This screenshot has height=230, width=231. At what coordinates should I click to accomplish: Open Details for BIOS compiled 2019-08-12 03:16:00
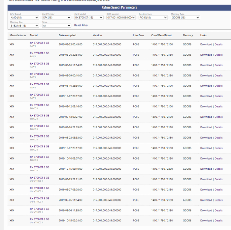(218, 107)
